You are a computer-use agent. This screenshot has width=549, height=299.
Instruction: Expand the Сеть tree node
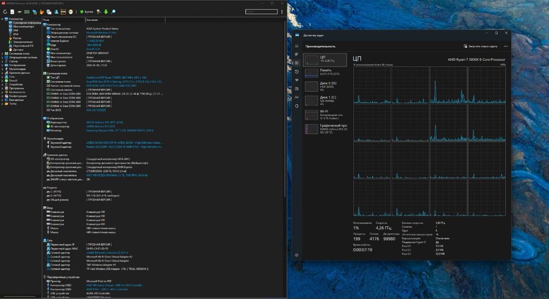click(2, 77)
